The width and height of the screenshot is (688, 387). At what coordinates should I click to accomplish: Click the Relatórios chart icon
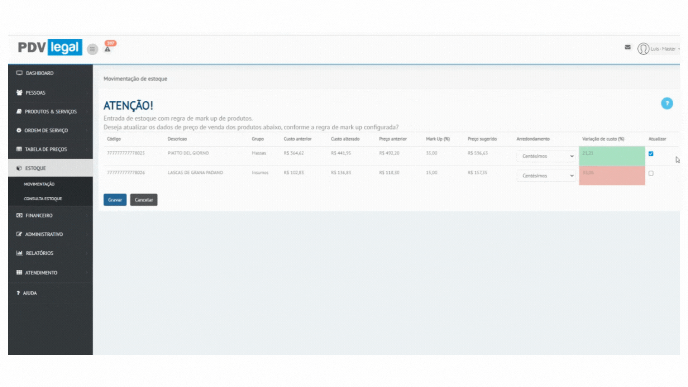point(19,253)
